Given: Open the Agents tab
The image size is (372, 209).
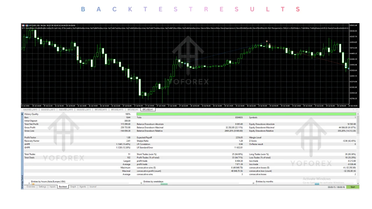Looking at the screenshot, I should 83,187.
